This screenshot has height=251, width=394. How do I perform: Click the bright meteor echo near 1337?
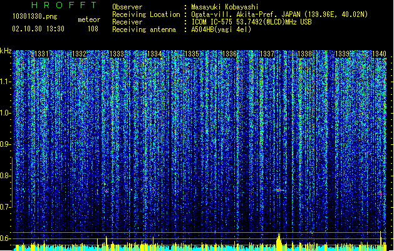click(279, 190)
